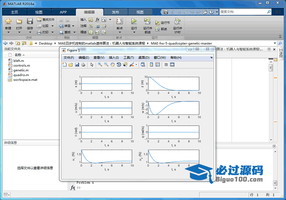
Task: Toggle the Insert Legend button in Figure toolbar
Action: click(157, 64)
